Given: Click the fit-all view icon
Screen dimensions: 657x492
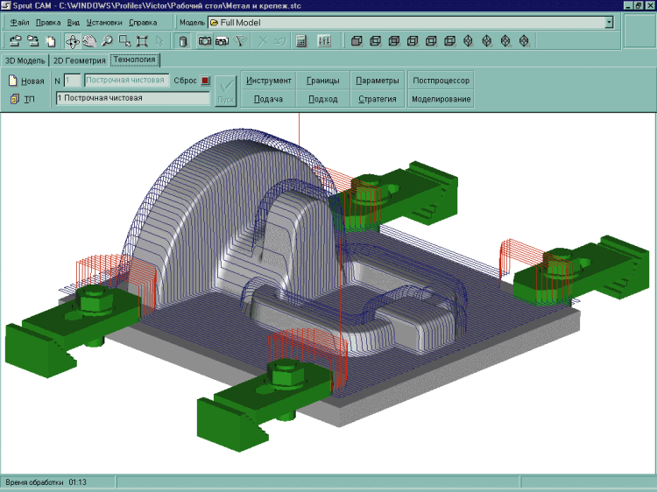Looking at the screenshot, I should click(142, 41).
